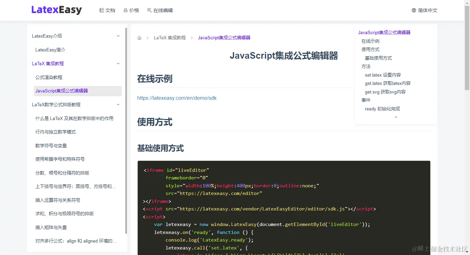The width and height of the screenshot is (470, 255).
Task: Click the JavaScript集成公式编辑器 breadcrumb
Action: pos(224,38)
